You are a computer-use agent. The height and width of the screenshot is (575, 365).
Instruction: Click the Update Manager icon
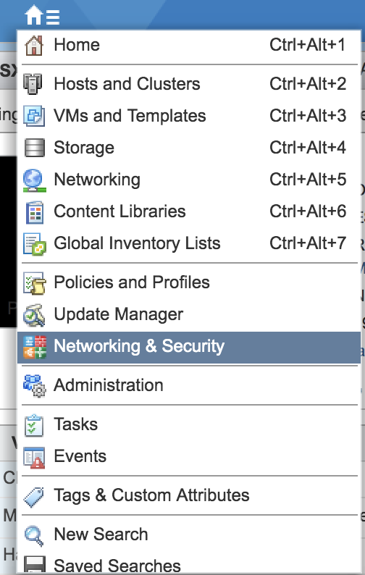34,315
